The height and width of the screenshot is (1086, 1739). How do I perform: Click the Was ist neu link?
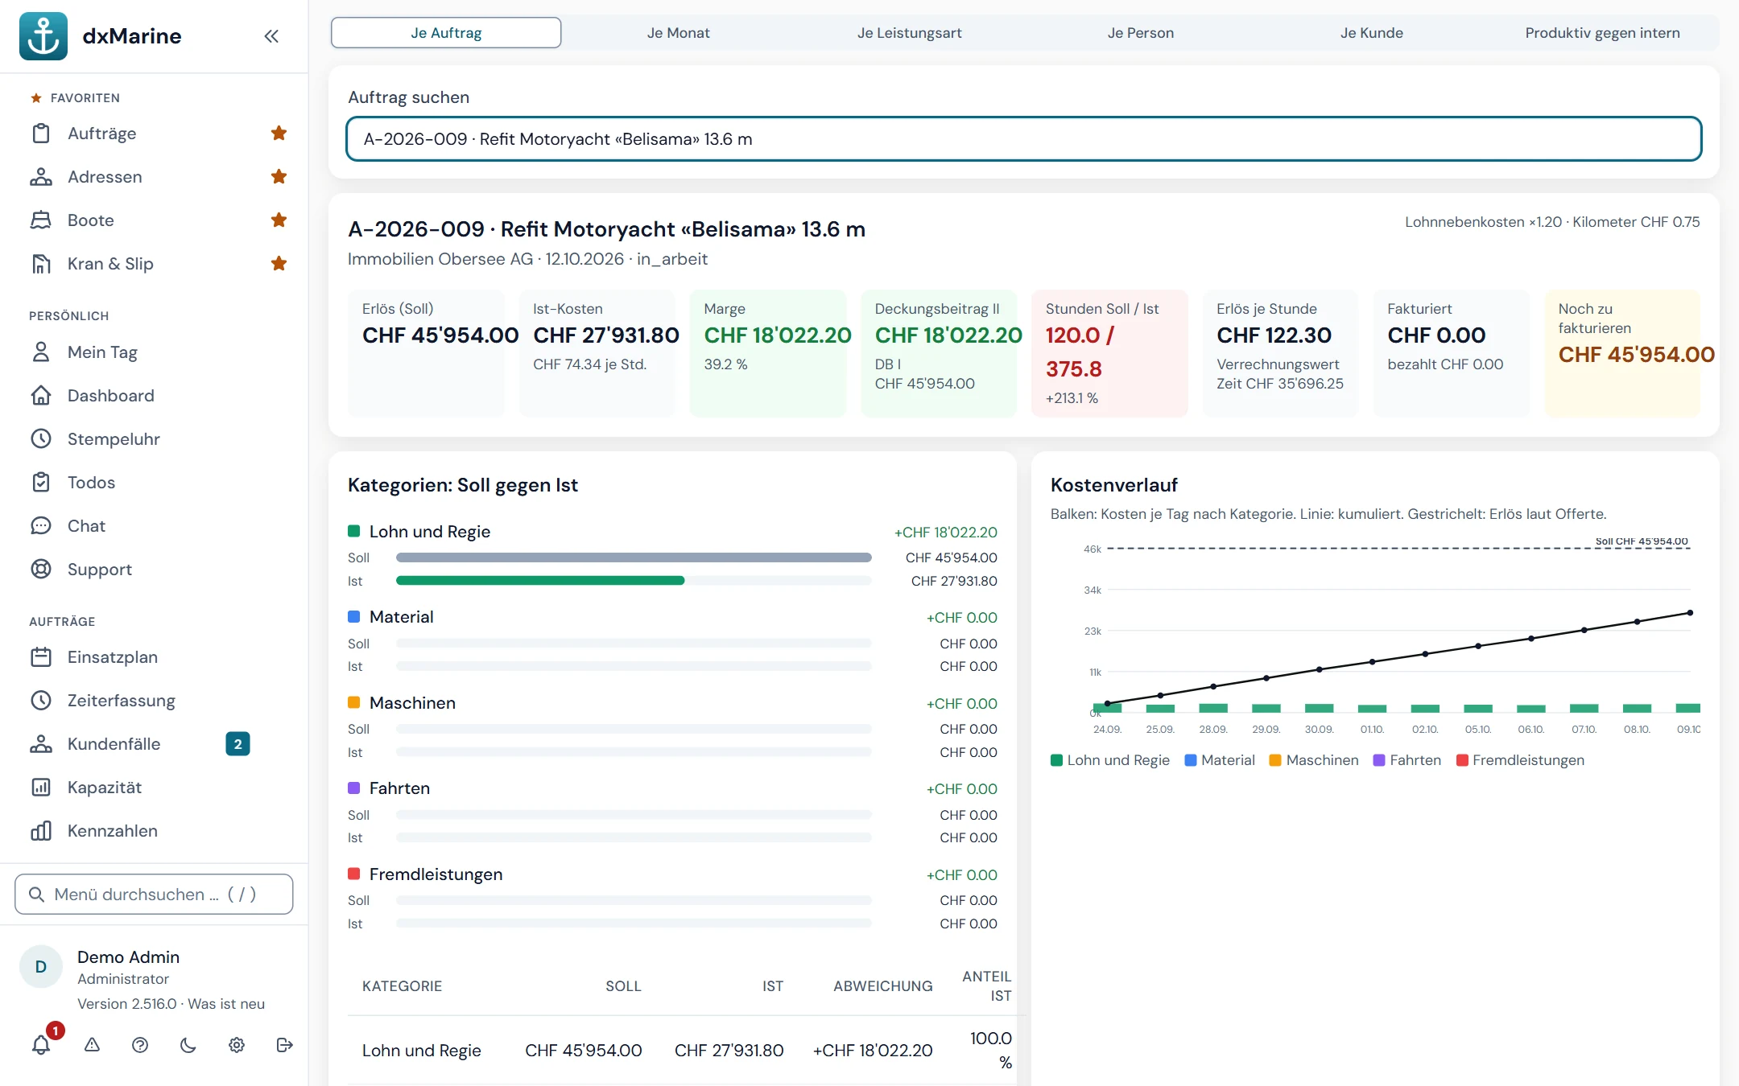226,1004
